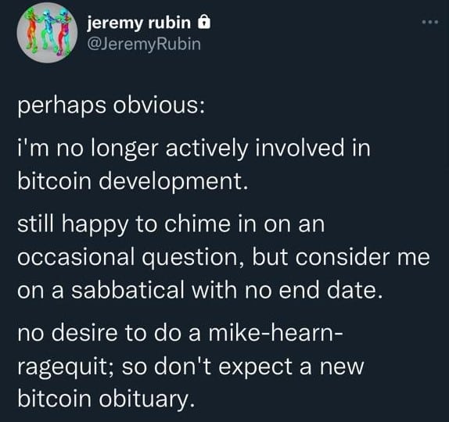449x422 pixels.
Task: Open the @JeremyRubin handle link
Action: point(144,44)
